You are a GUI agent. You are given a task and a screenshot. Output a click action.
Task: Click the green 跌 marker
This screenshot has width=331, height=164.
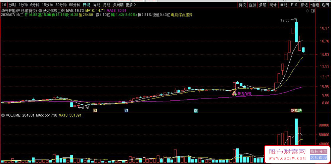tap(300, 111)
